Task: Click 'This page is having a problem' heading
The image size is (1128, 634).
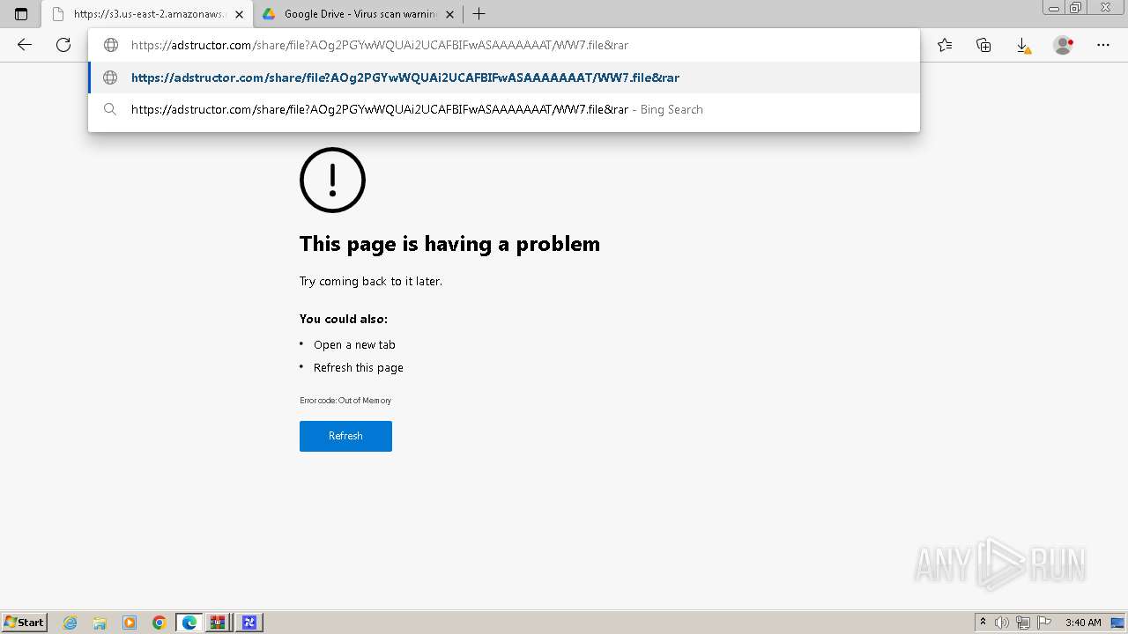Action: tap(449, 244)
